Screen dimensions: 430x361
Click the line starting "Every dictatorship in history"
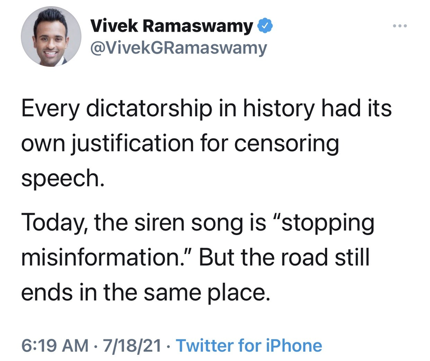pos(206,109)
